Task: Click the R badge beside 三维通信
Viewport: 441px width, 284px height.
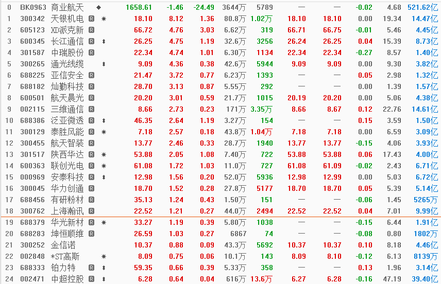Action: point(91,109)
